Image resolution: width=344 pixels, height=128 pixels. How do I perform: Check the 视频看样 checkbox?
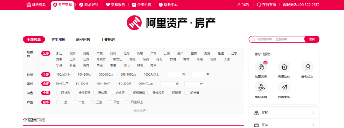click(130, 93)
